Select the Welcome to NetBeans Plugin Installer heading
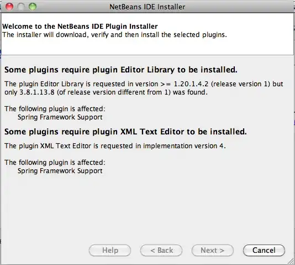 80,26
